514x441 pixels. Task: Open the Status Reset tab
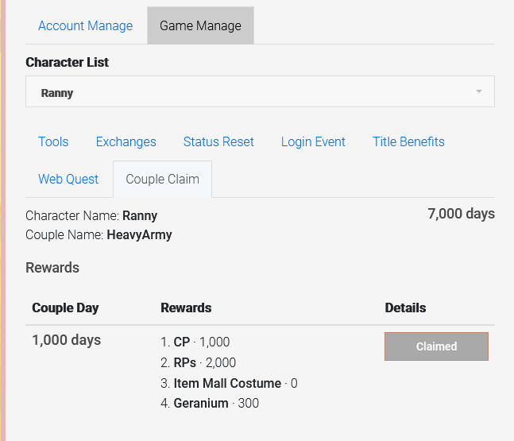coord(218,141)
